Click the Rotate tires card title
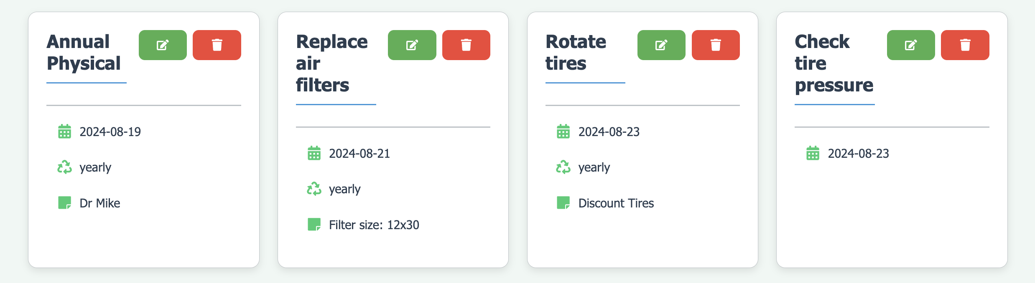 (x=576, y=53)
